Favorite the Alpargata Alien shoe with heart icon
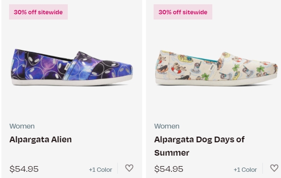Image resolution: width=281 pixels, height=178 pixels. click(x=129, y=168)
